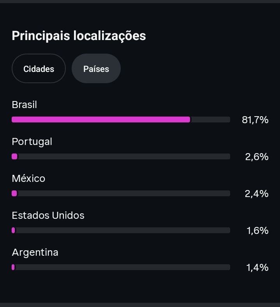Select the Países tab

click(96, 69)
